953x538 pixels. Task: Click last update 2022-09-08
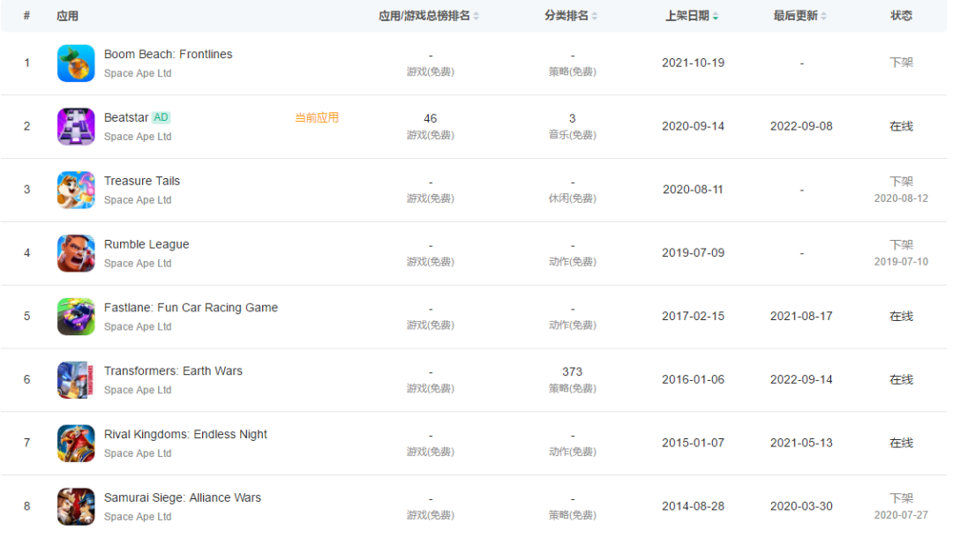pos(801,126)
